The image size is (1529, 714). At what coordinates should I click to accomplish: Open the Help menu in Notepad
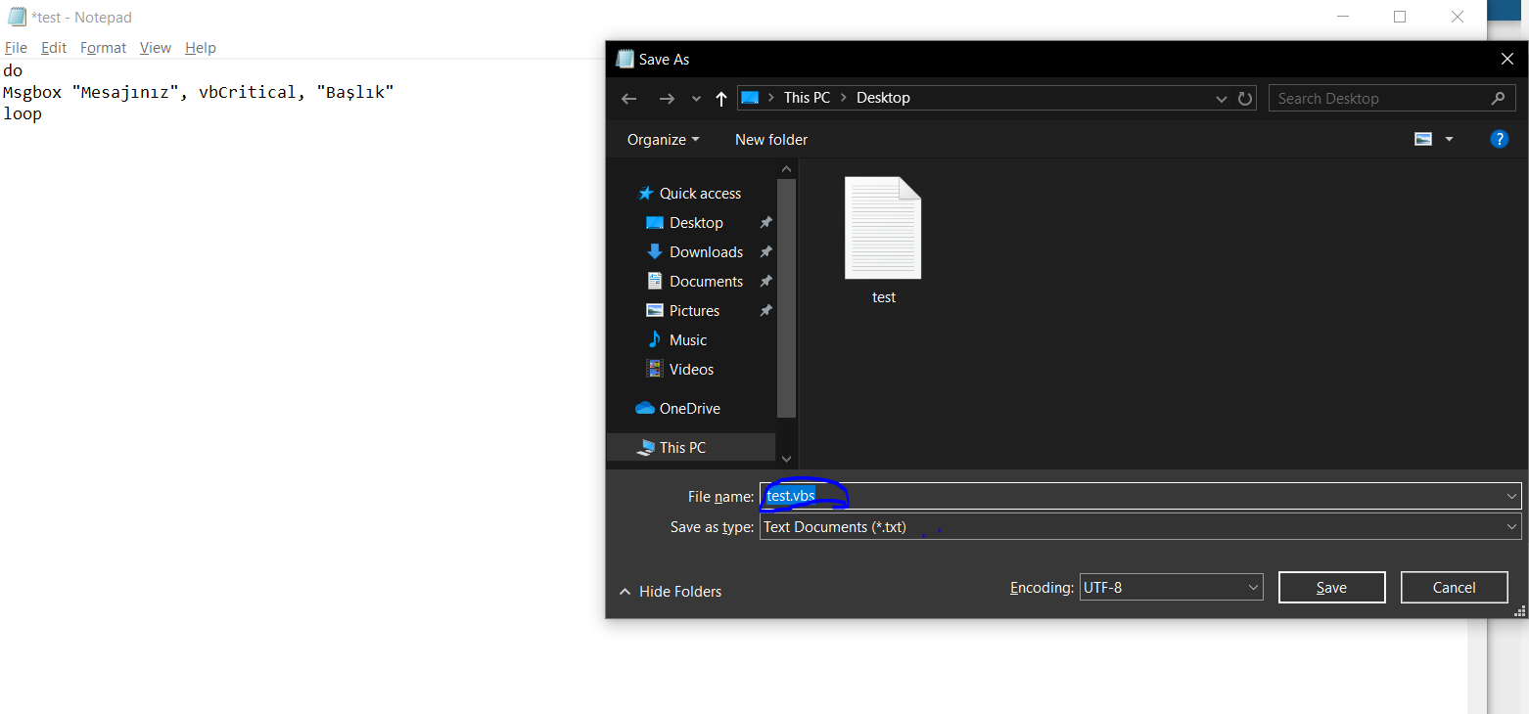(x=201, y=47)
